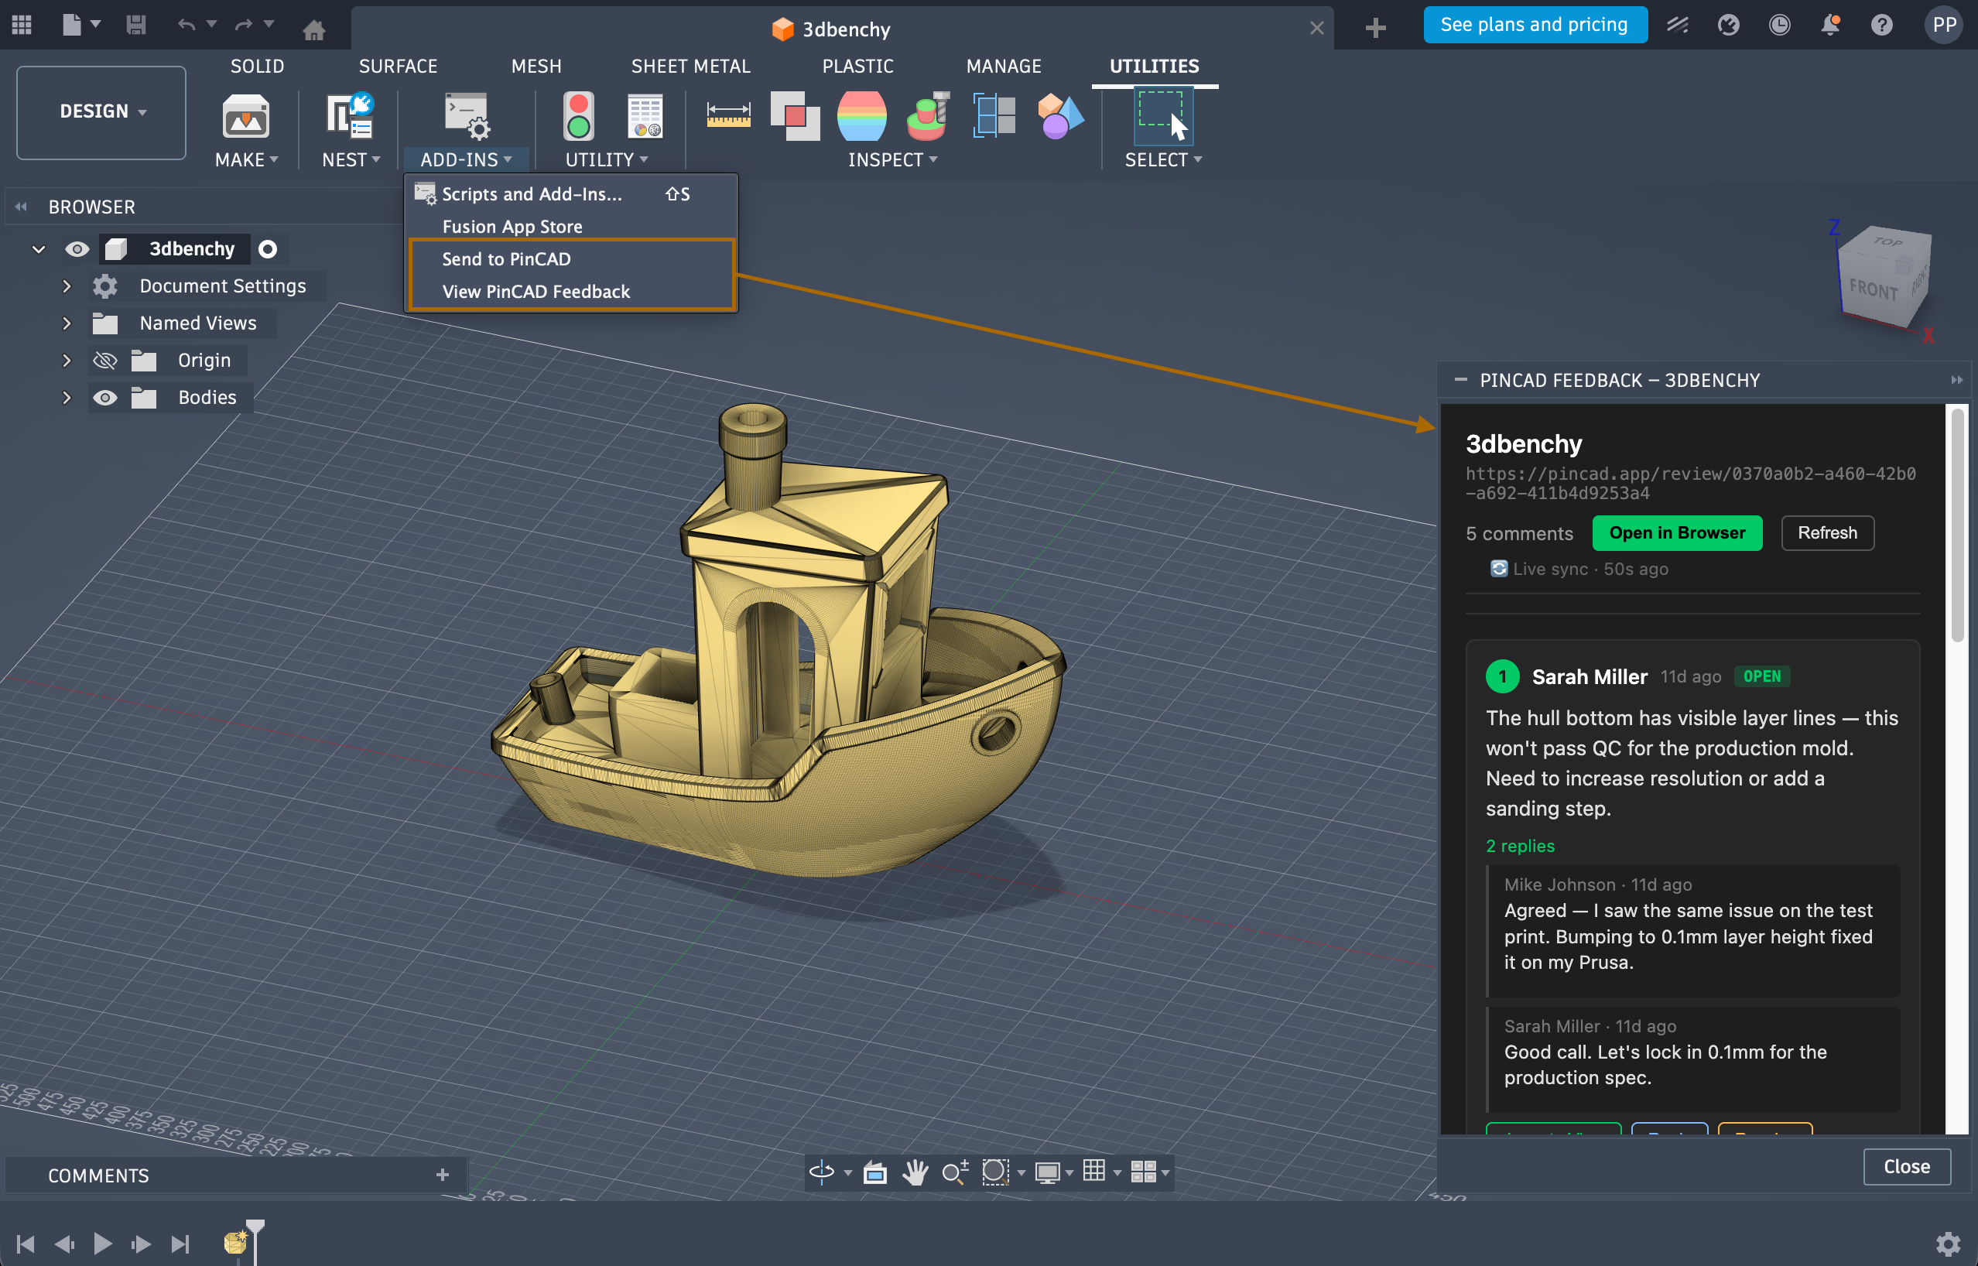
Task: Click the Nest tool icon
Action: click(x=349, y=116)
